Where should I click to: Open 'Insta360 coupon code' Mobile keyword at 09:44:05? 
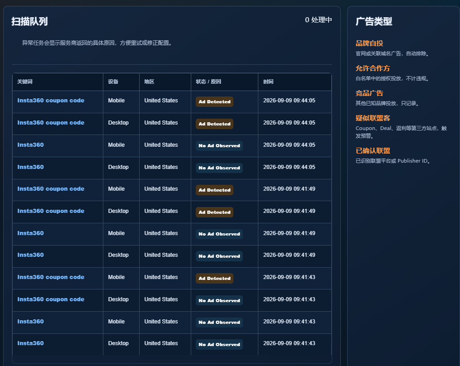pos(51,100)
